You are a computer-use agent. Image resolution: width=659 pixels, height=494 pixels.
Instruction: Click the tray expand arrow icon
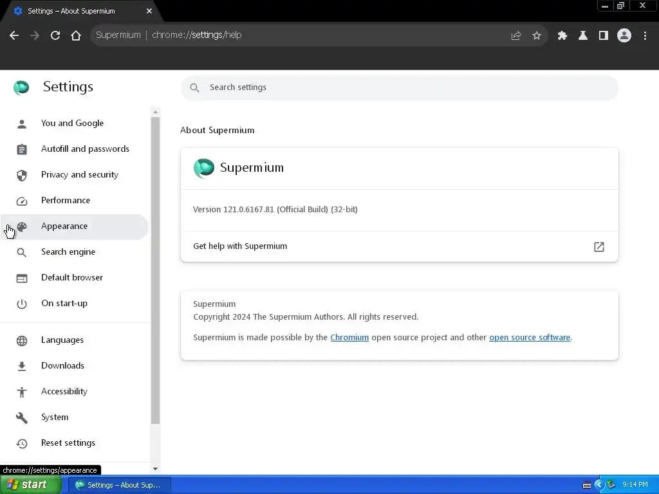(x=599, y=485)
